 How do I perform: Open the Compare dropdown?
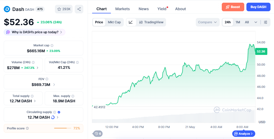(208, 22)
